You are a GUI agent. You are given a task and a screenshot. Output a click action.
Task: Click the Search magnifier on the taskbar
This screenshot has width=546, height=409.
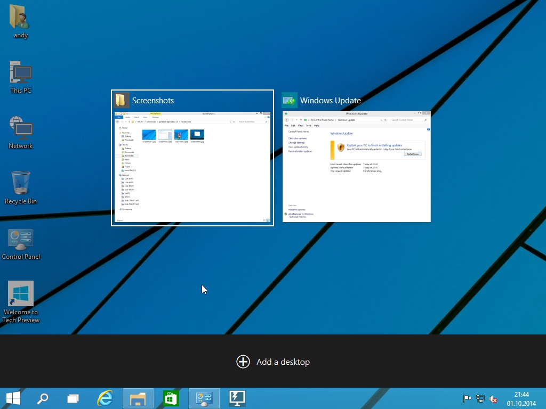43,398
